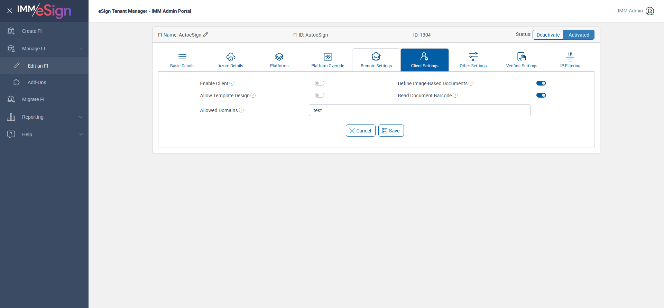The height and width of the screenshot is (308, 664).
Task: Click the Activated status button
Action: (579, 35)
